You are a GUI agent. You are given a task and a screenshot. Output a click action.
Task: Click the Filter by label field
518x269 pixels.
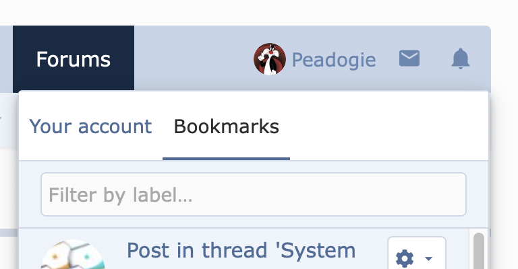(254, 194)
